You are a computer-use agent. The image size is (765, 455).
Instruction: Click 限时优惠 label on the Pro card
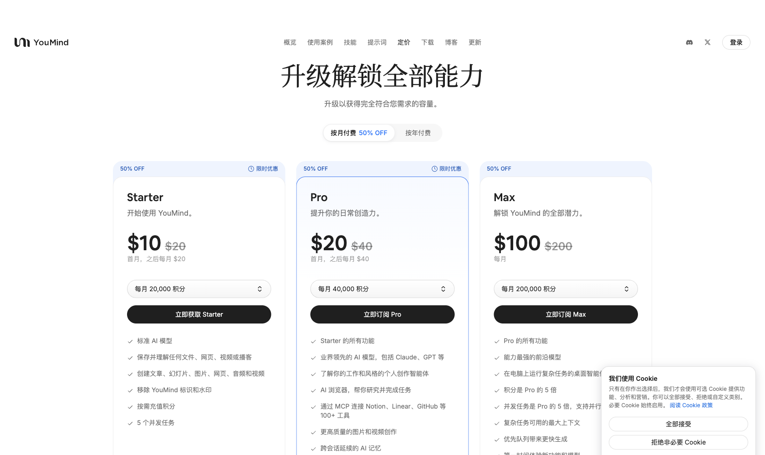(x=450, y=169)
